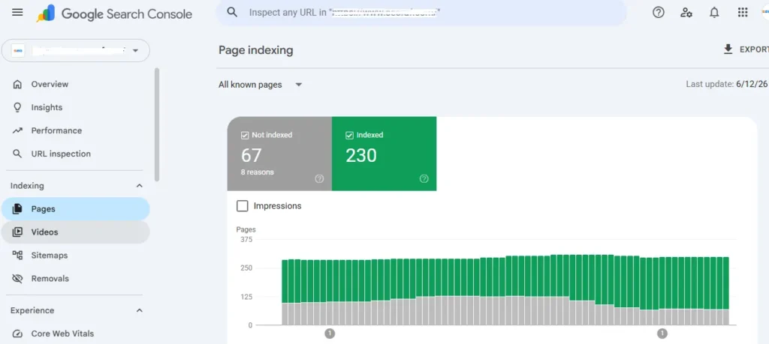This screenshot has width=769, height=344.
Task: Click the Sitemaps tree icon
Action: (17, 256)
